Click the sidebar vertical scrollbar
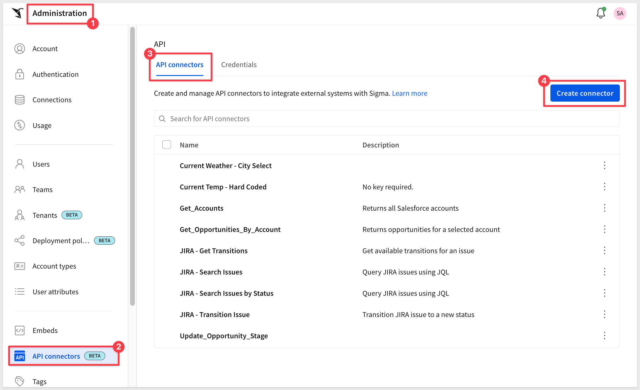 click(132, 165)
